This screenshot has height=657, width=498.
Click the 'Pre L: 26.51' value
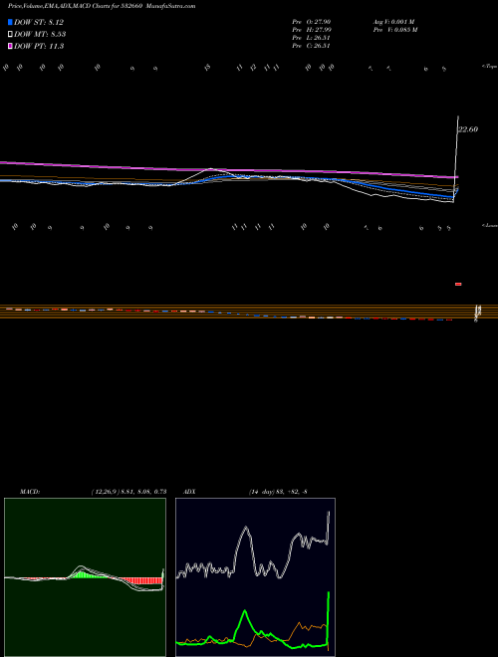(x=312, y=38)
